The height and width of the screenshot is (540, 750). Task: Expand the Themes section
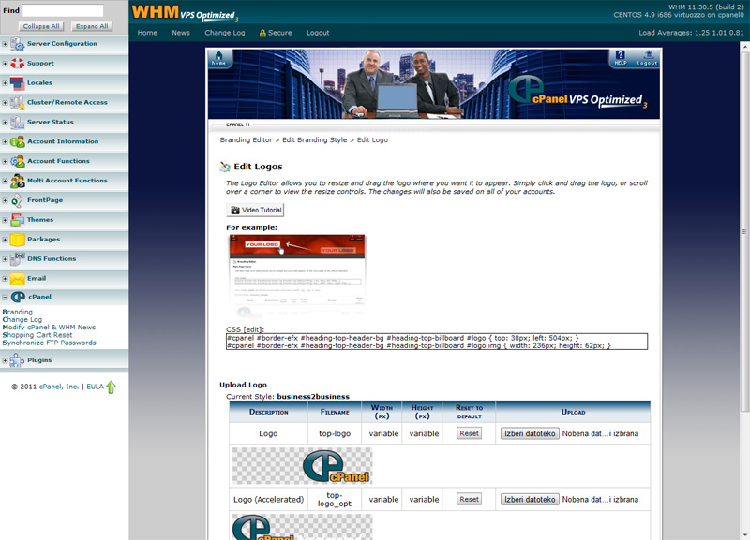coord(5,220)
